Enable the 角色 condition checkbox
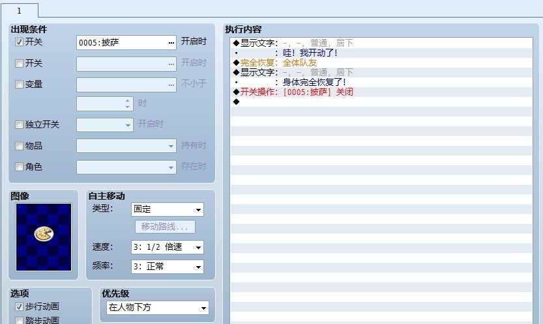Viewport: 543px width, 324px height. [19, 167]
